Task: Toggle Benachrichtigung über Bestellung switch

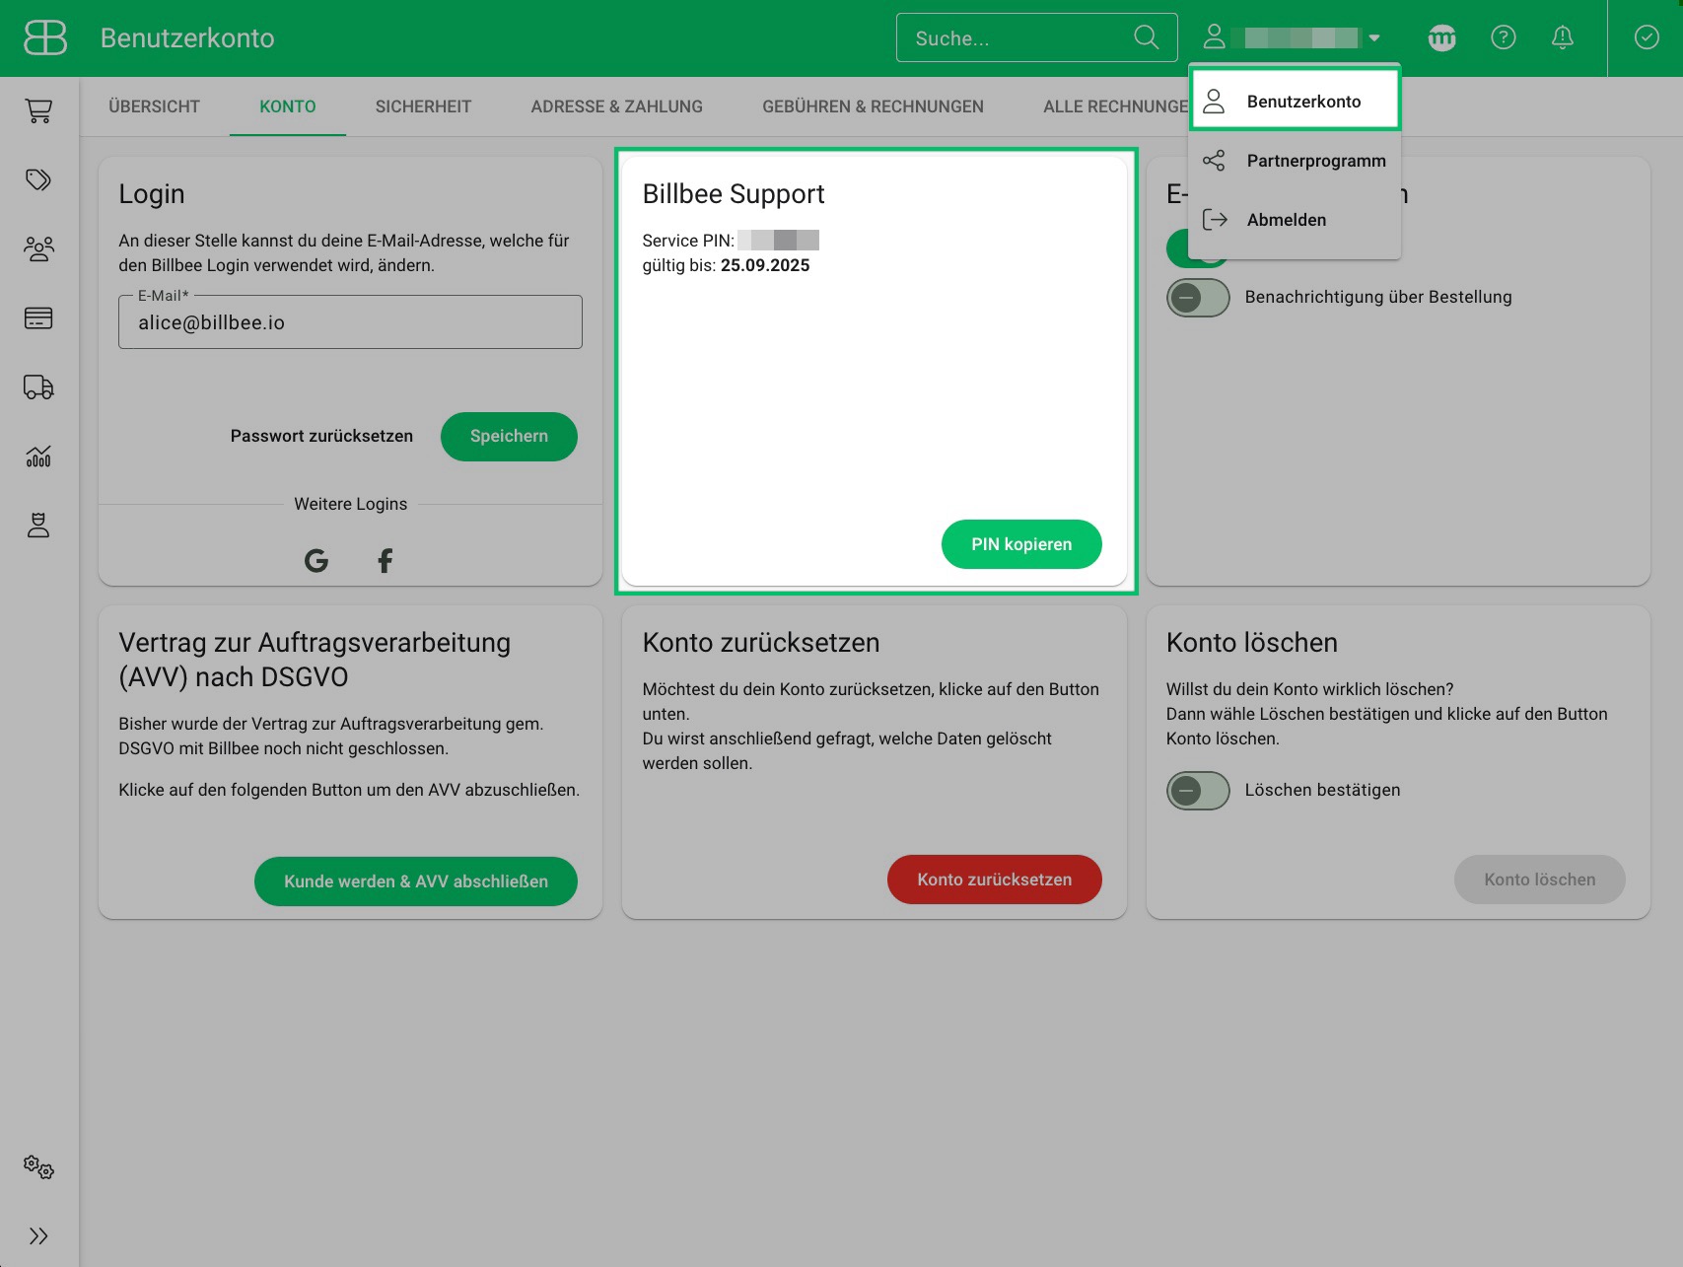Action: (x=1198, y=297)
